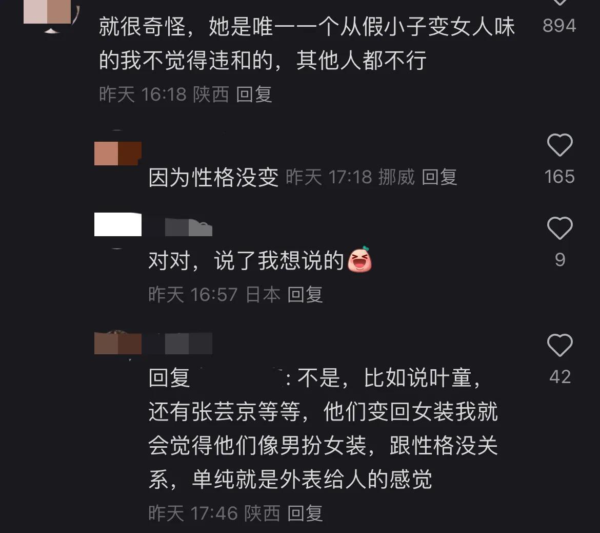
Task: Like the comment with 9 likes
Action: (559, 228)
